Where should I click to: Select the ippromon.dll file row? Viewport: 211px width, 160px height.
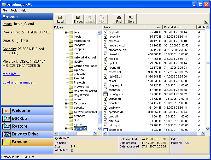[154, 112]
